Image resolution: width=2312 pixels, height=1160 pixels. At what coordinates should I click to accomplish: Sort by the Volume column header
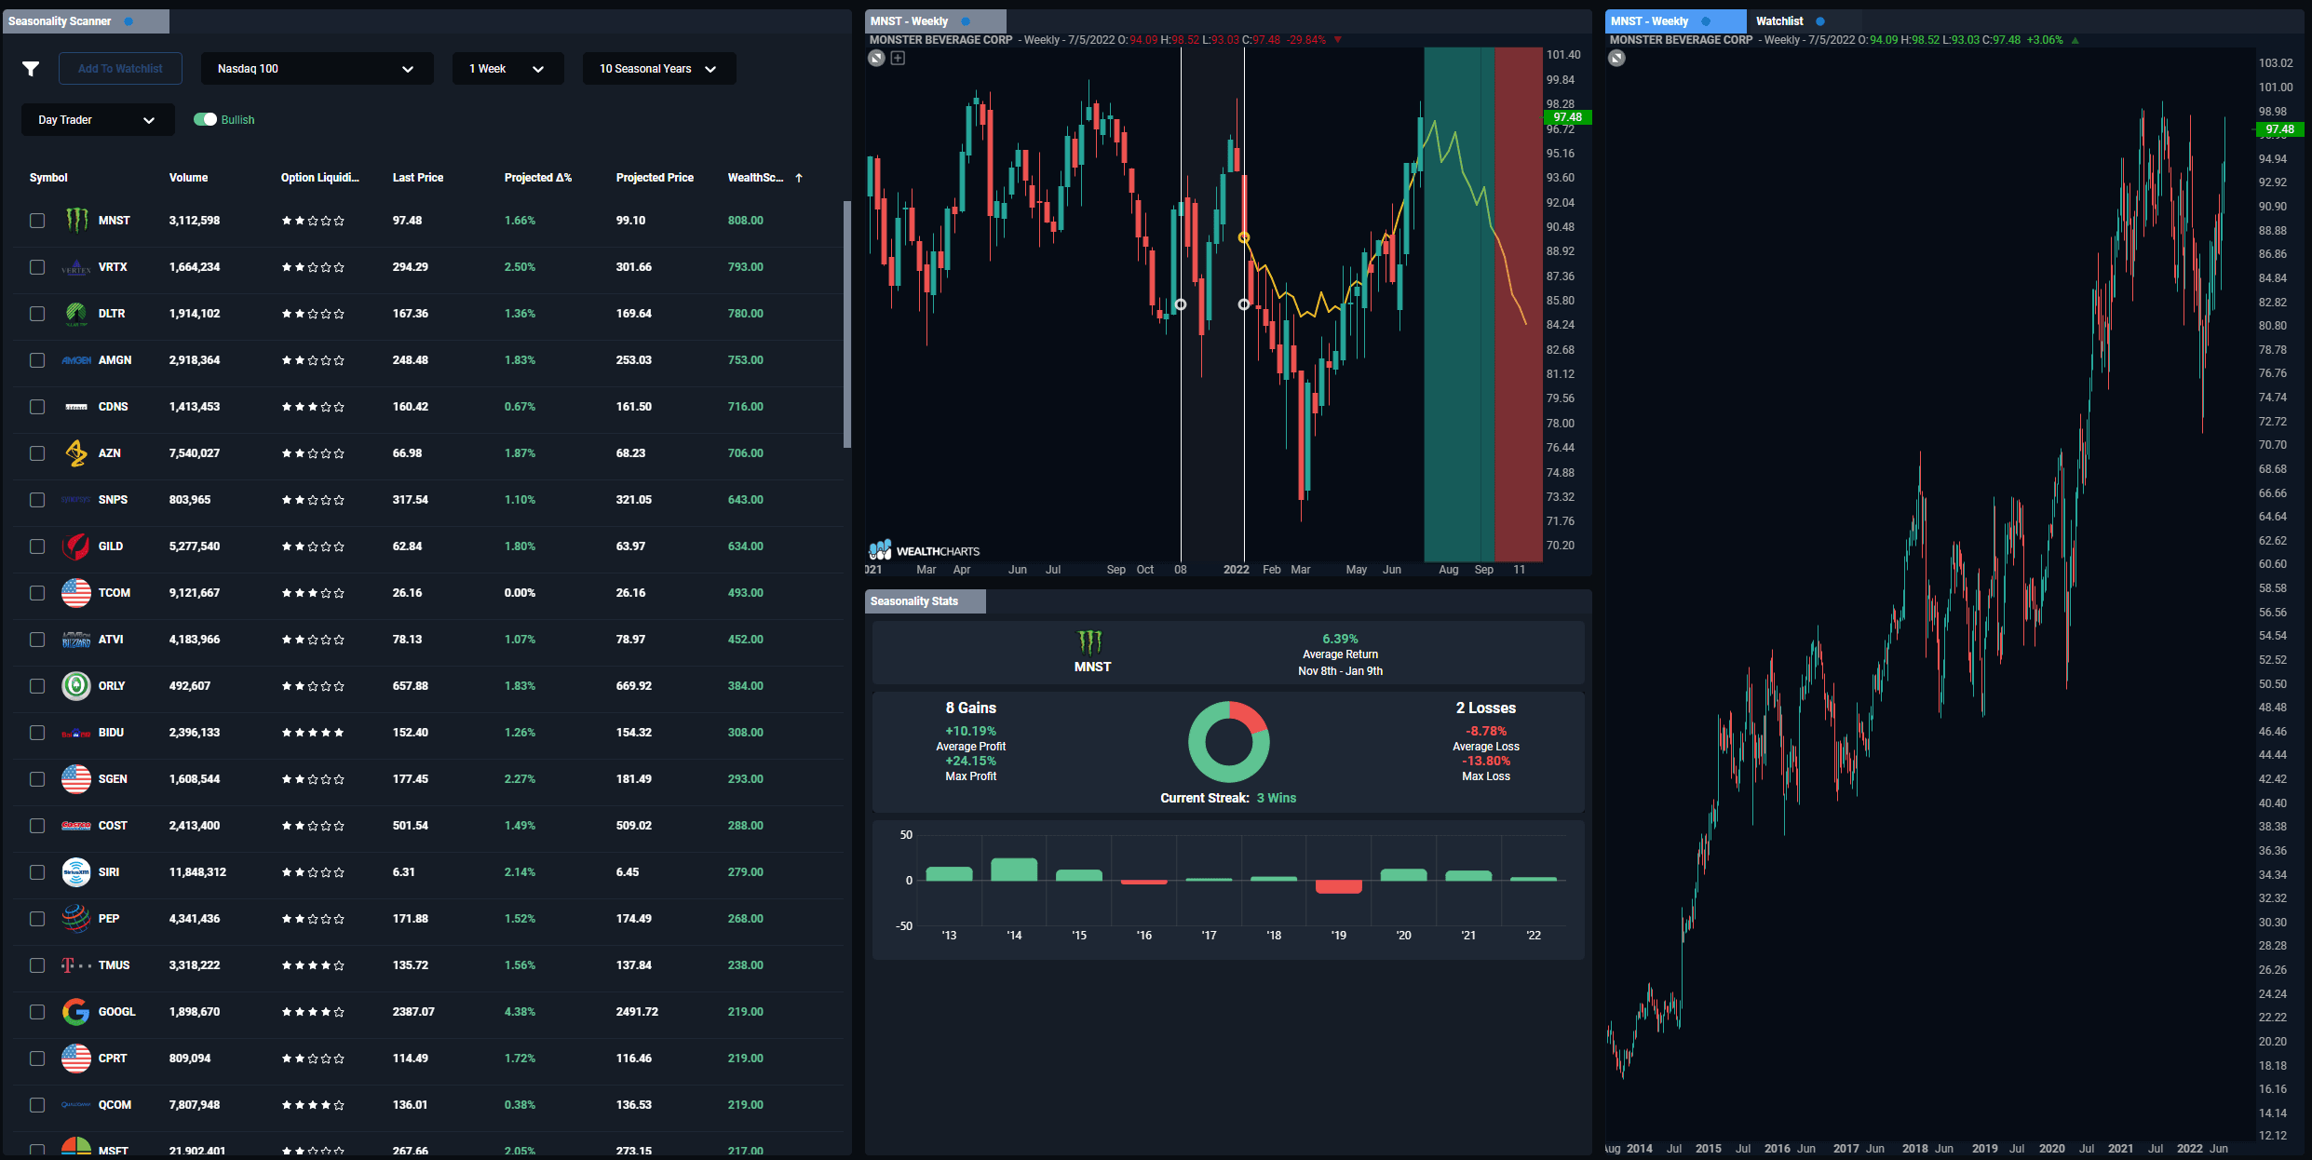click(188, 178)
